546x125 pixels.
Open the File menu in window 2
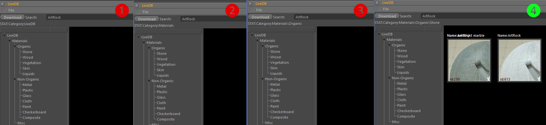(146, 12)
